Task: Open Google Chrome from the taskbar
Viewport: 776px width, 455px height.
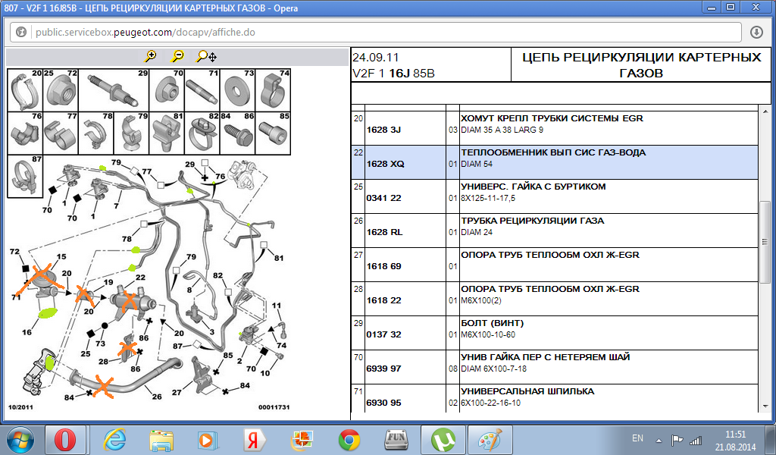Action: click(x=349, y=440)
